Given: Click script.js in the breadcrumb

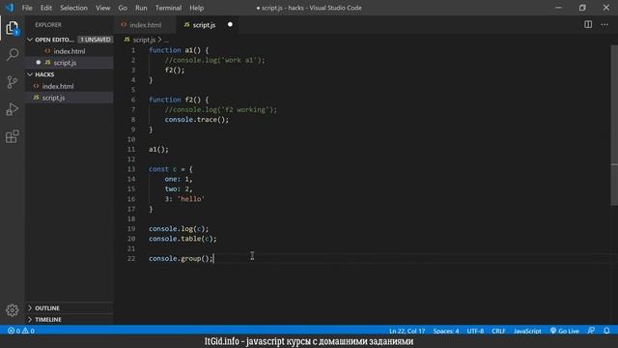Looking at the screenshot, I should pyautogui.click(x=144, y=40).
